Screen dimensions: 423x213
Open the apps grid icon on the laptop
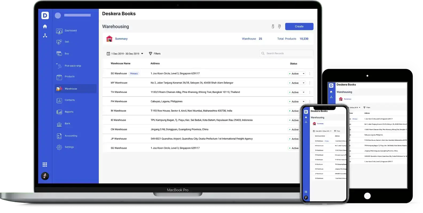tap(45, 164)
